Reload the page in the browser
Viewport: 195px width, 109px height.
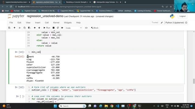[11, 7]
